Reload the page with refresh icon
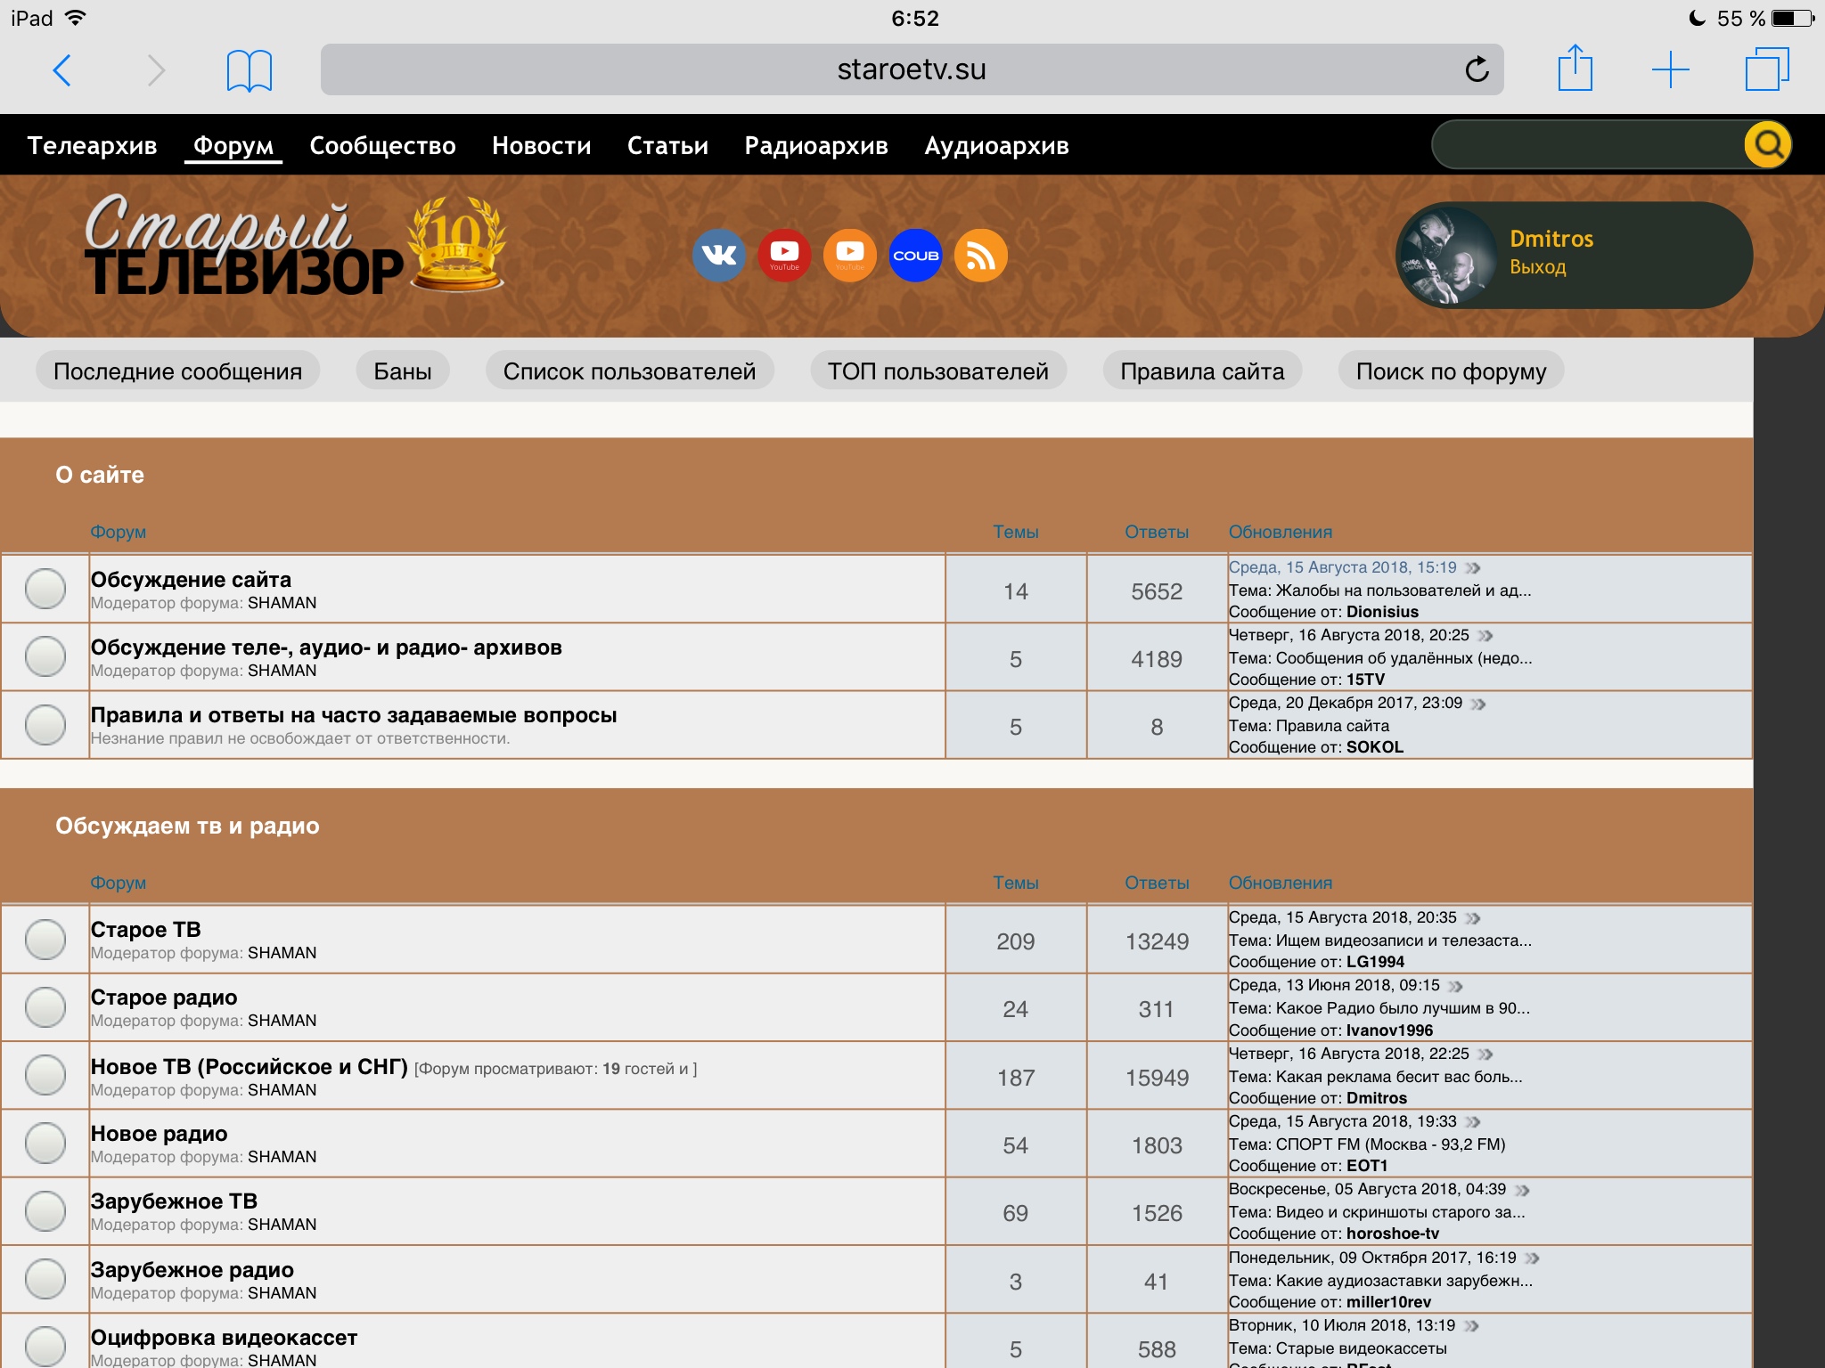This screenshot has width=1825, height=1368. pos(1477,69)
